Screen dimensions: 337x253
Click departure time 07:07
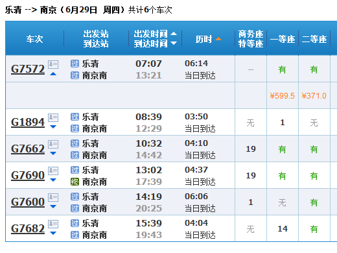pos(148,64)
